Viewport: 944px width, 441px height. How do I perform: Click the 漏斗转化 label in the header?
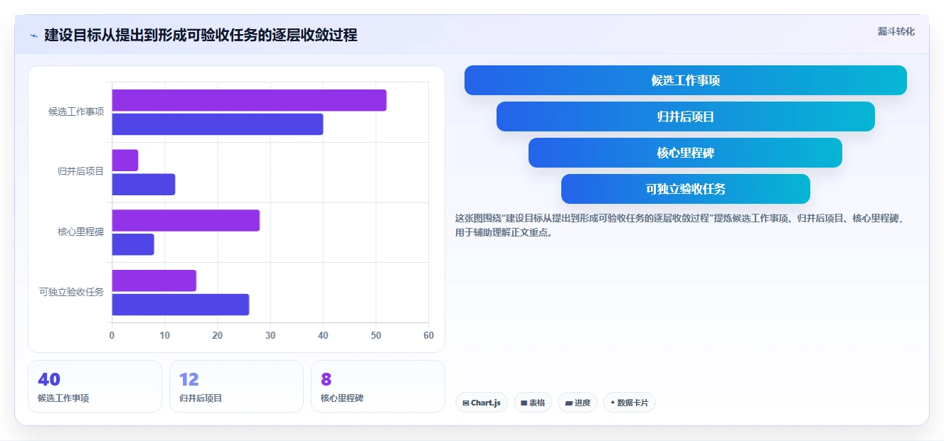[x=896, y=32]
